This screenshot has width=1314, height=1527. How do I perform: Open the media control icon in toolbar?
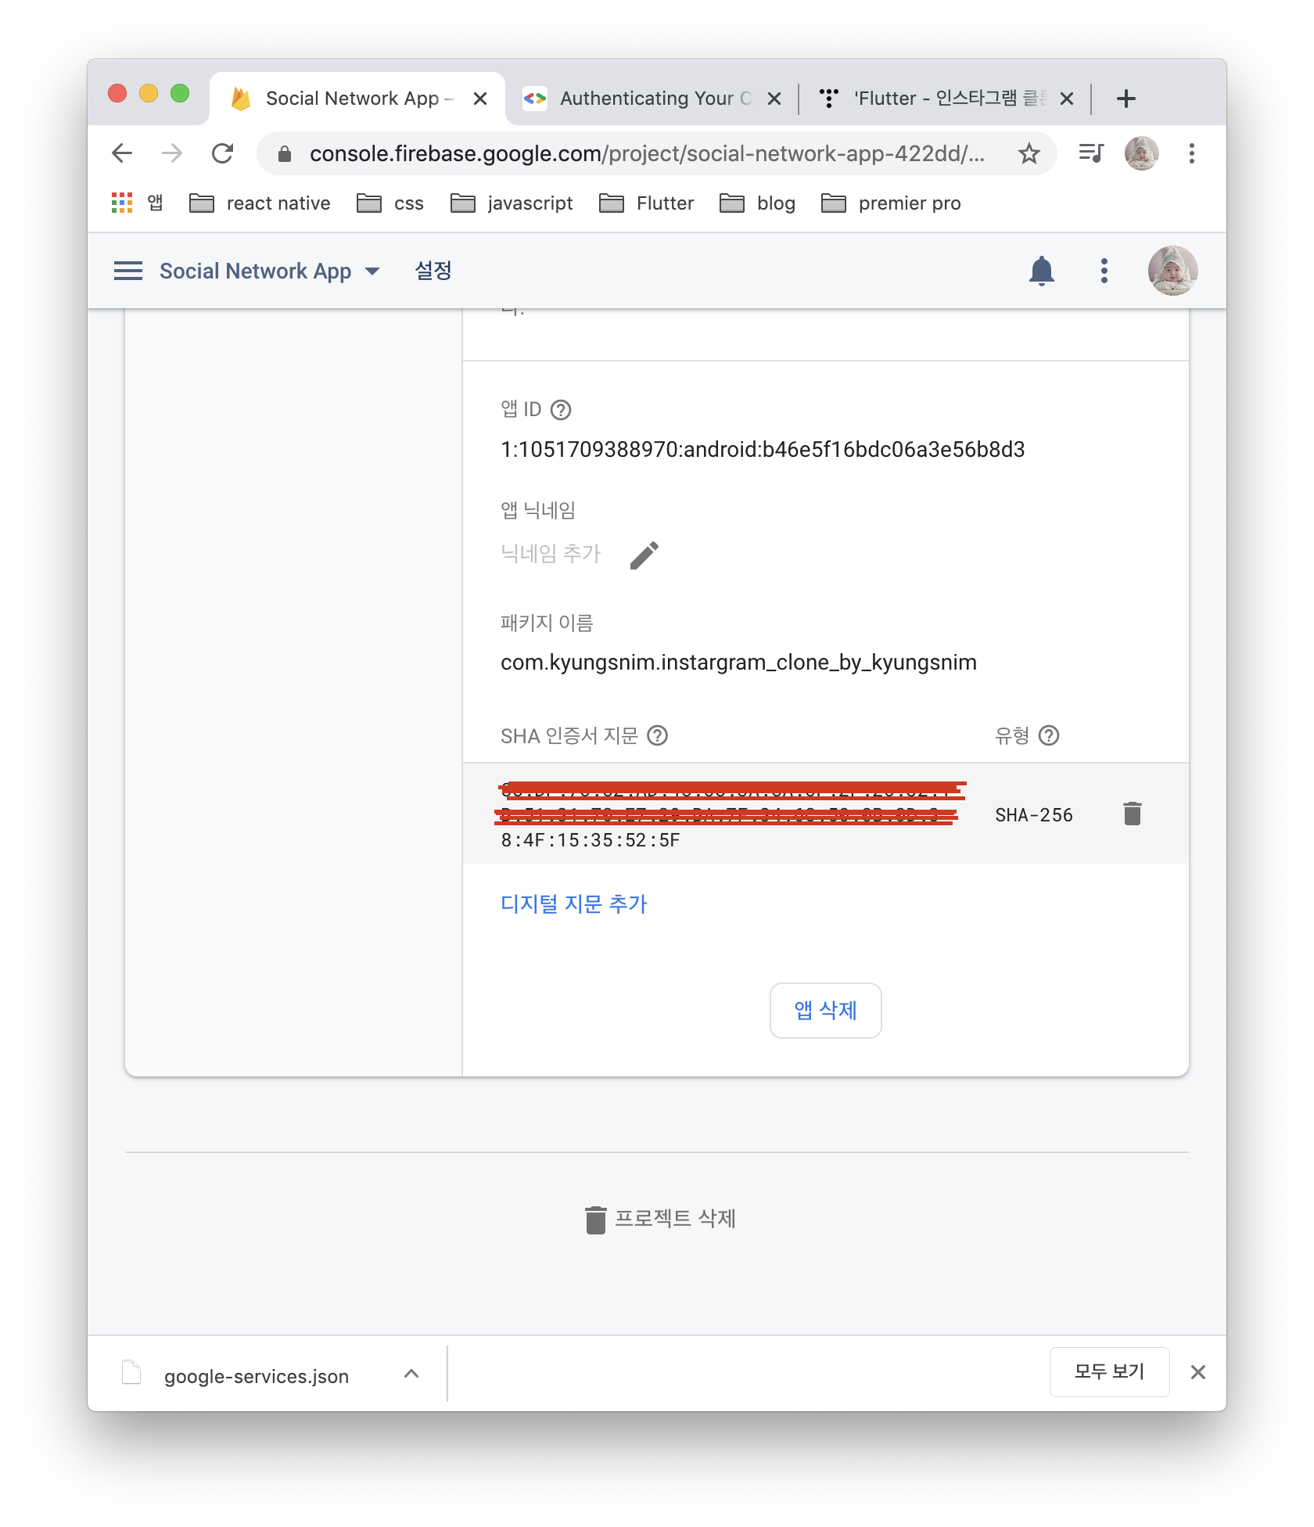point(1091,153)
